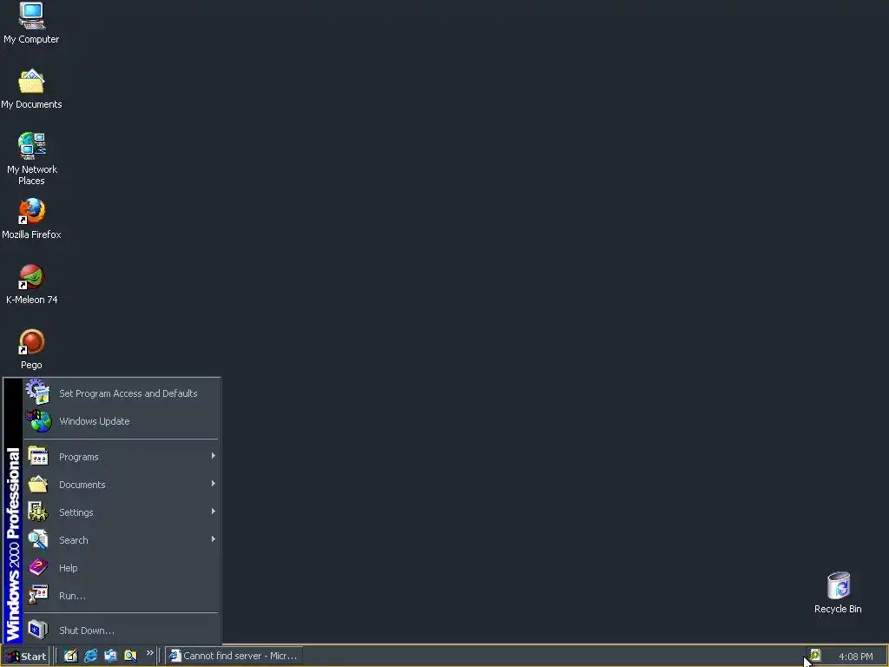889x667 pixels.
Task: Select Run... in the Start menu
Action: 121,596
